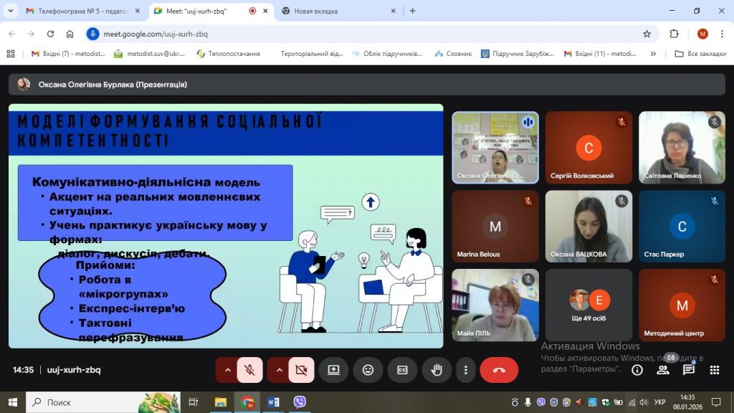Unmute the microphone
734x413 pixels.
click(249, 370)
